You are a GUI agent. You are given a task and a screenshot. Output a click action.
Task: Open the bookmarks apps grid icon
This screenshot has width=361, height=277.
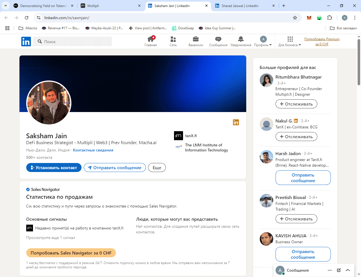point(7,28)
